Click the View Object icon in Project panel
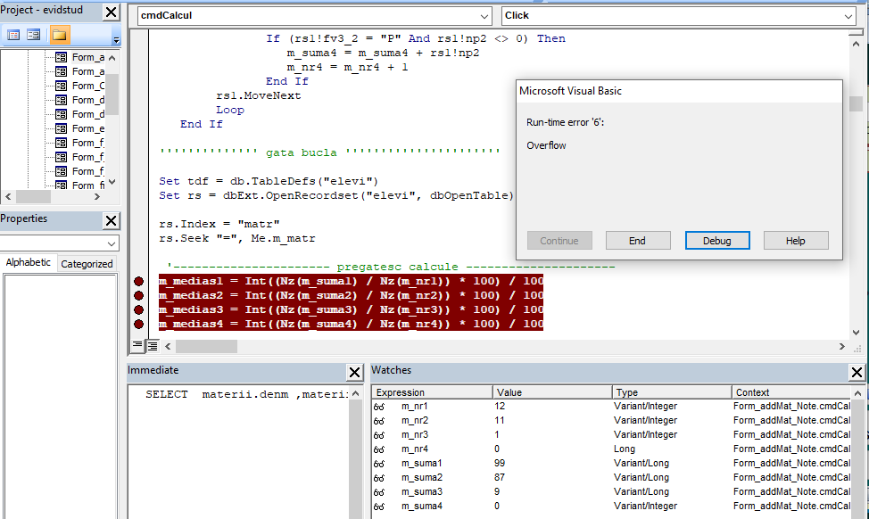Screen dimensions: 869x519 (x=34, y=35)
